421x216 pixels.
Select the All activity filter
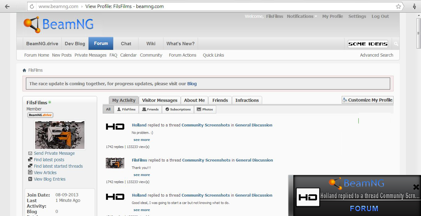(x=108, y=109)
